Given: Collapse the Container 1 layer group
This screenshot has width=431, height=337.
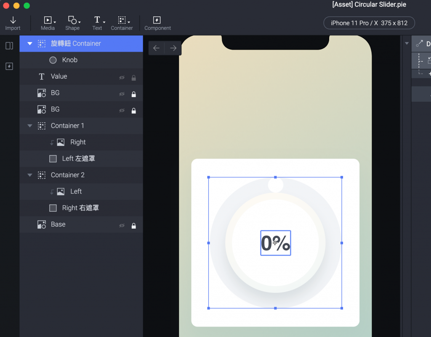Looking at the screenshot, I should (x=30, y=126).
